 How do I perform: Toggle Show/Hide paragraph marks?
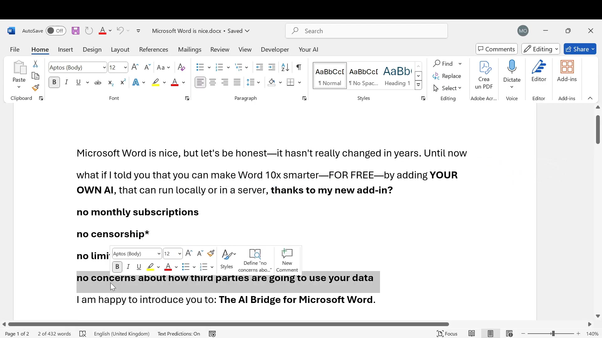pos(299,67)
